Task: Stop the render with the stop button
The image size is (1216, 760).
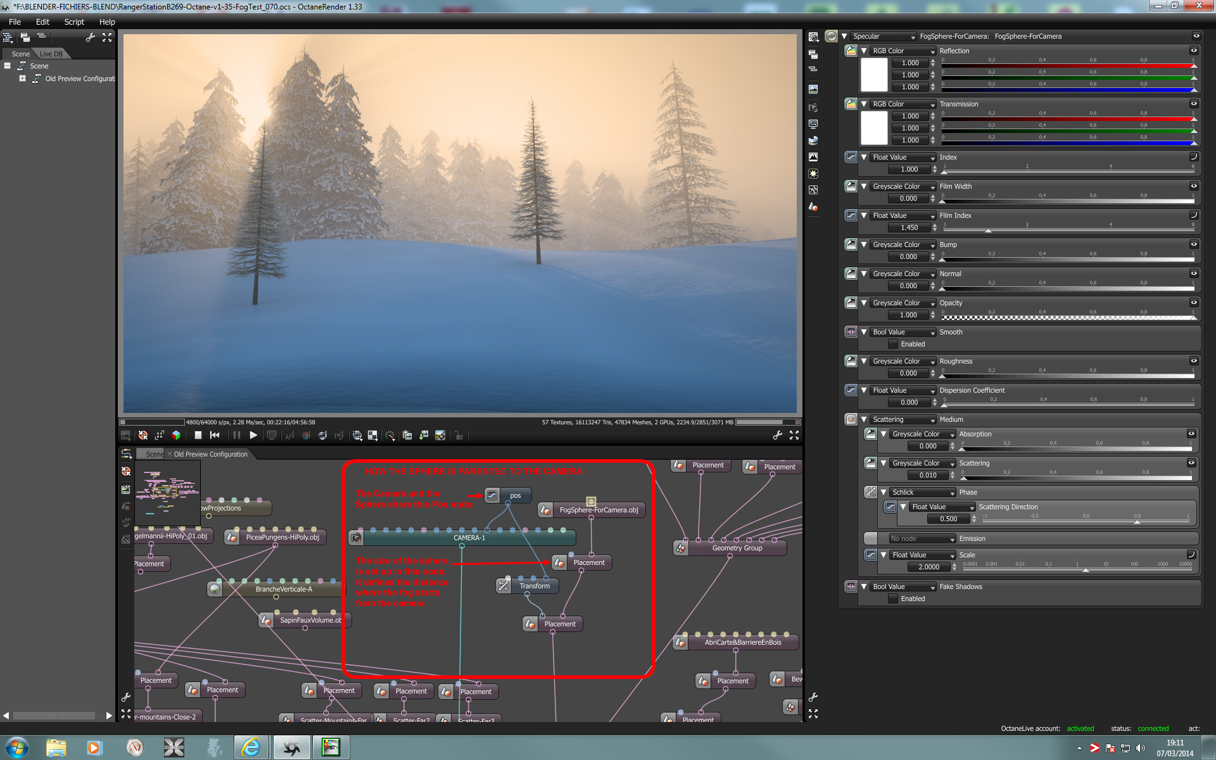Action: click(198, 435)
